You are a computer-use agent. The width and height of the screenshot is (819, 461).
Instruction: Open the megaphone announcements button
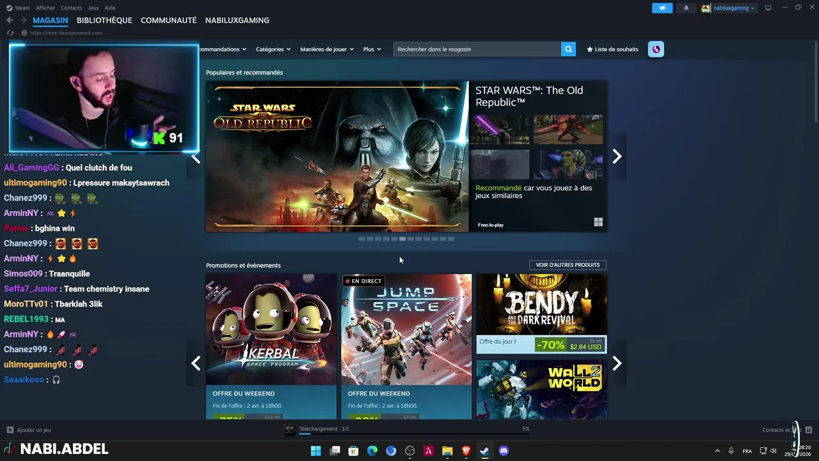(x=662, y=8)
